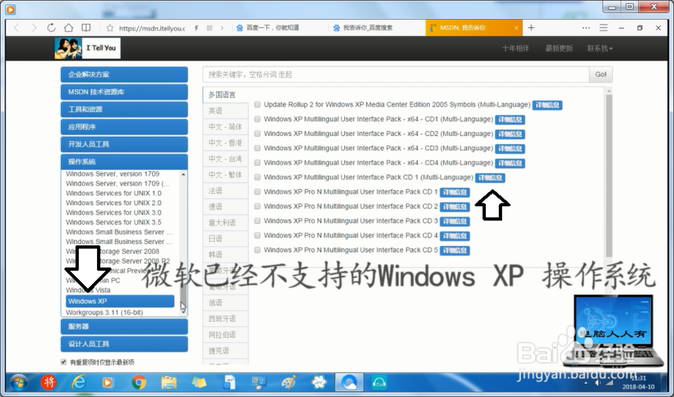Expand the 企业解决方案 category
The width and height of the screenshot is (674, 397).
pos(124,74)
